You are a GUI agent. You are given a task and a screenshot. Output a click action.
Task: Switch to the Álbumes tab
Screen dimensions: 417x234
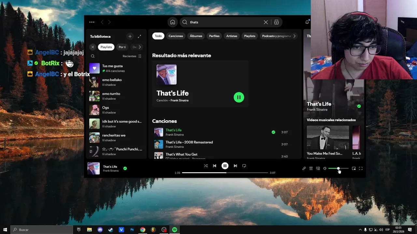(196, 36)
